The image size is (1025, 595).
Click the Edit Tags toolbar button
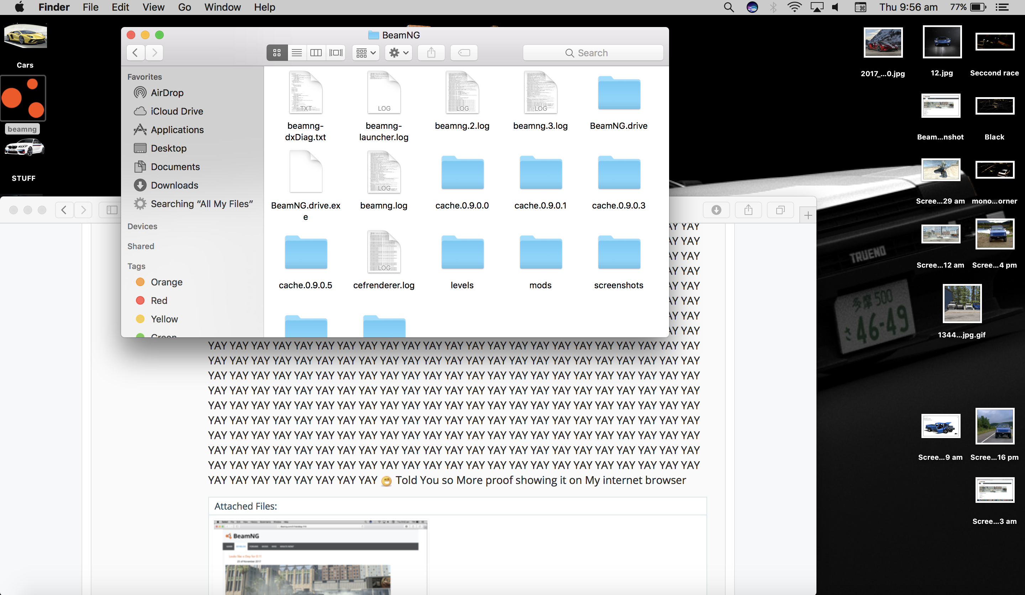point(464,53)
